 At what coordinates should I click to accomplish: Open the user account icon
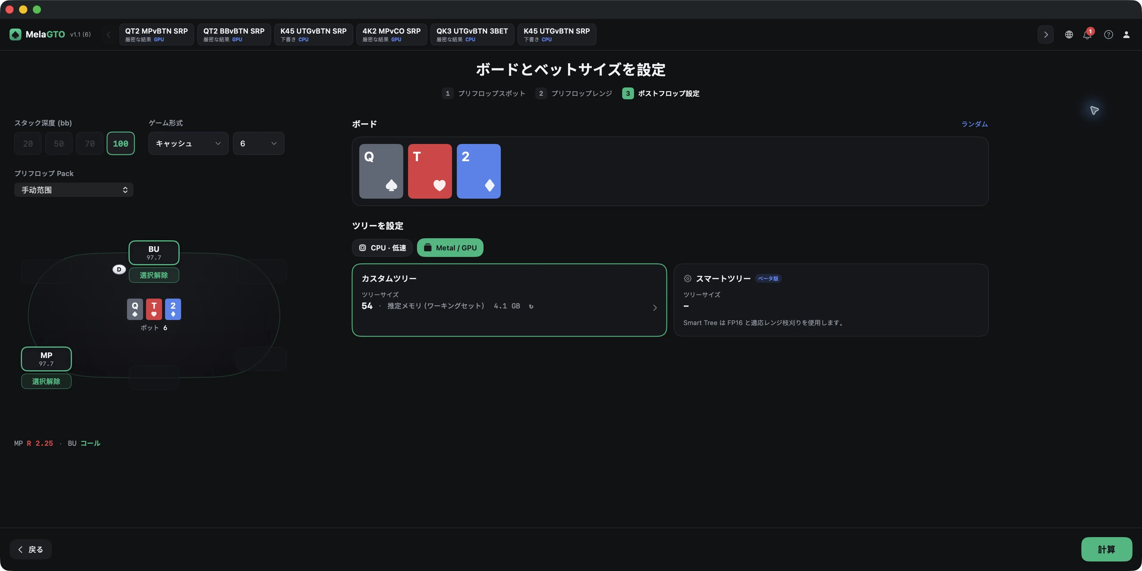click(x=1126, y=34)
